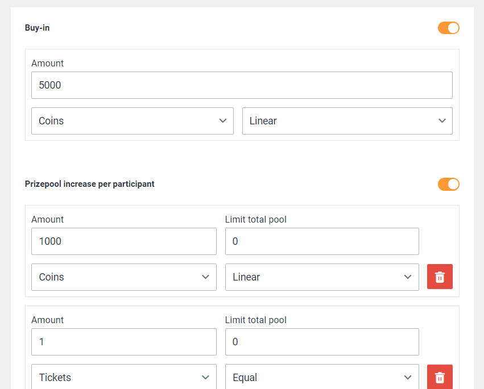Click Limit total pool field in Tickets entry
Viewport: 484px width, 389px height.
[321, 342]
